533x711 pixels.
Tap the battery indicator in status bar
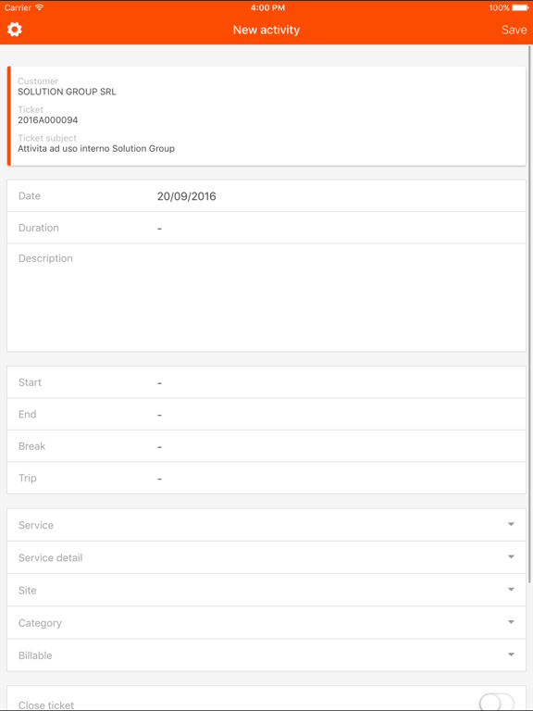(x=520, y=7)
